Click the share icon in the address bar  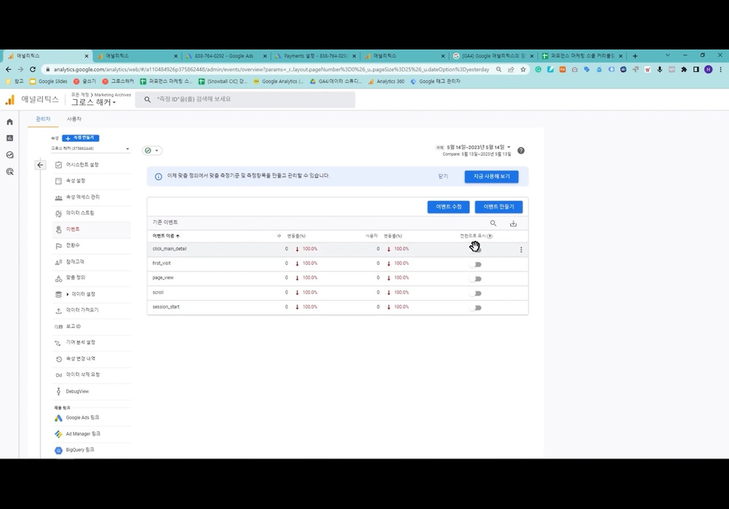[x=511, y=69]
